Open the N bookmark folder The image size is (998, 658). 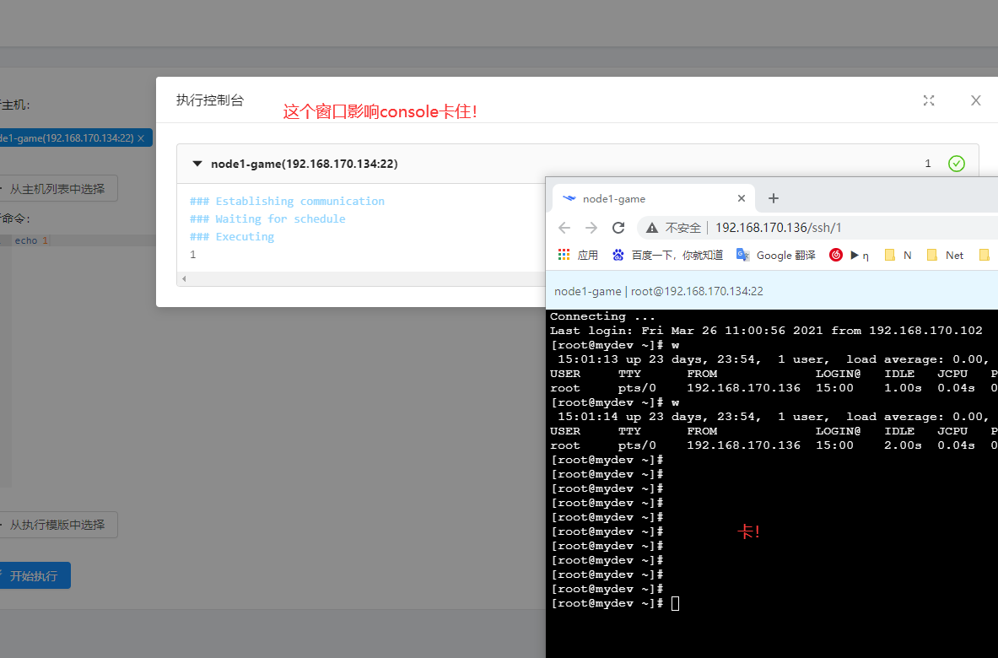(x=898, y=255)
